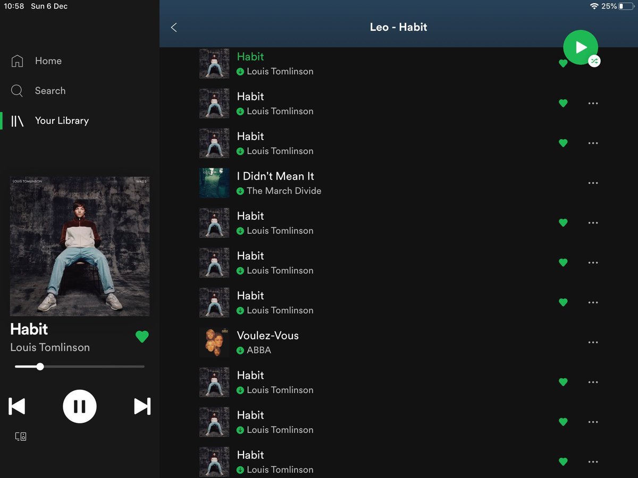Tap the large Habit title under the album art

29,329
